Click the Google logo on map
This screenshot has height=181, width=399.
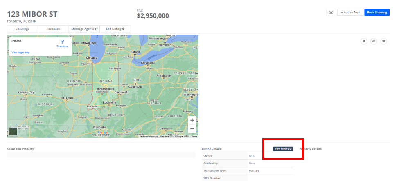[x=103, y=132]
